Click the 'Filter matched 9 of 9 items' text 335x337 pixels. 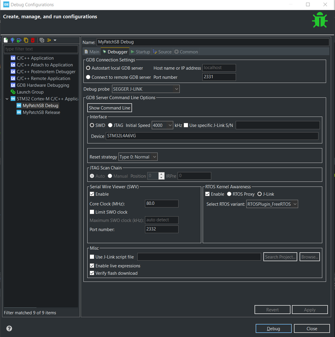point(30,313)
